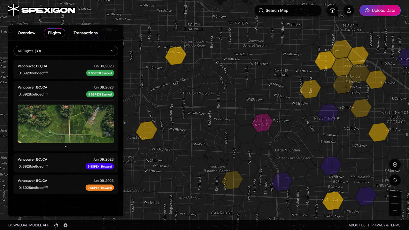
Task: Select the purple hexagon at Riley Park
Action: click(x=328, y=113)
